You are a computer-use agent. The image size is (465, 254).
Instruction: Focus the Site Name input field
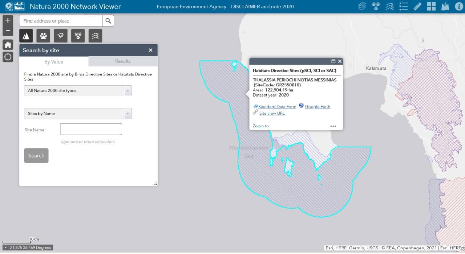91,129
